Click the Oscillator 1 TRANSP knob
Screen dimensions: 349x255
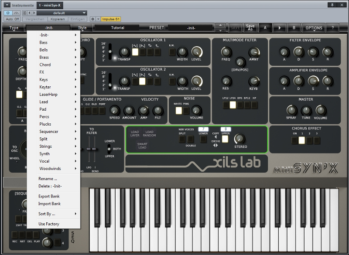pos(124,52)
